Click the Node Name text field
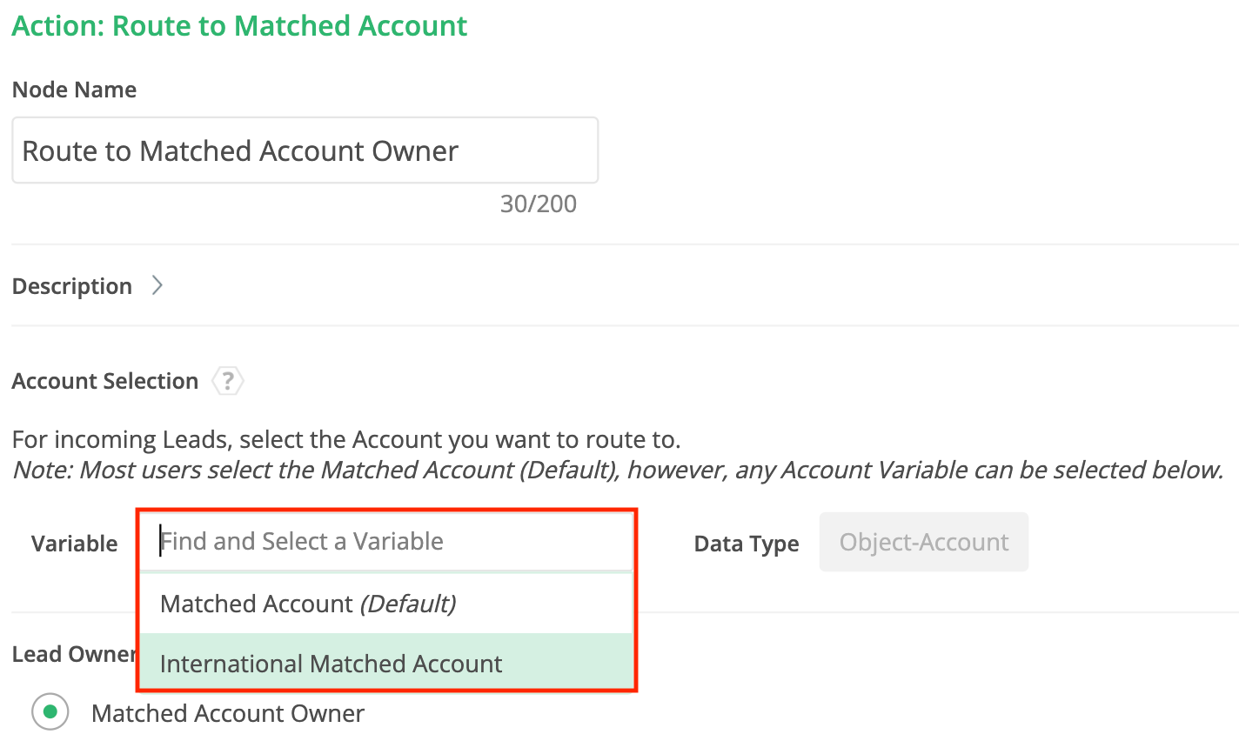Viewport: 1239px width, 741px height. pos(305,150)
